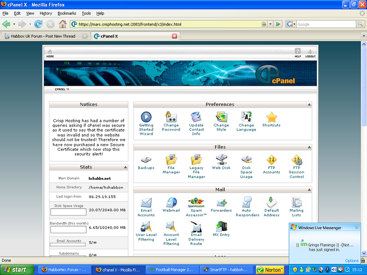Open the View menu
367x275 pixels.
[x=30, y=13]
